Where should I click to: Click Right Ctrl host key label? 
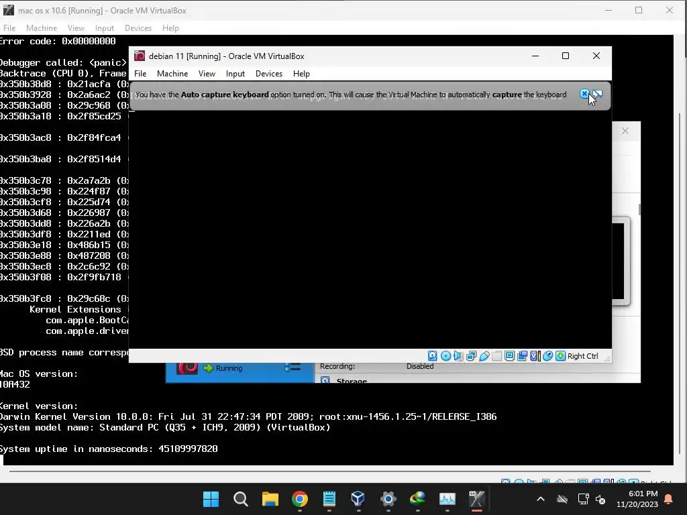583,356
